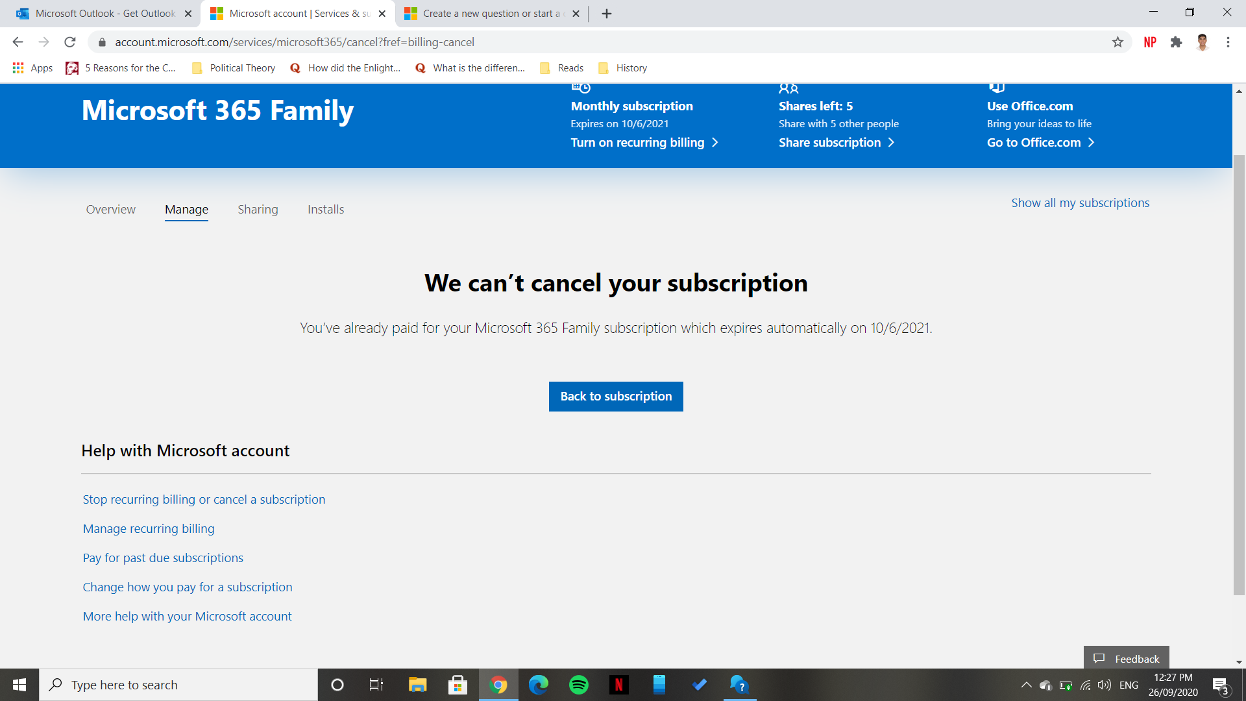Open Change how you pay for a subscription
The width and height of the screenshot is (1246, 701).
pyautogui.click(x=188, y=587)
